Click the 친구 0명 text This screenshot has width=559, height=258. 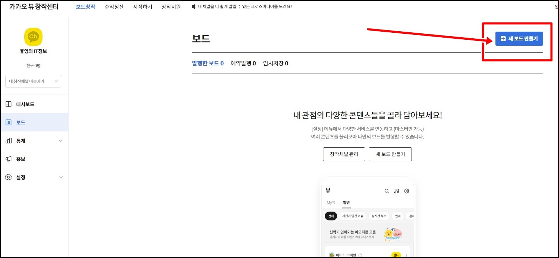pyautogui.click(x=33, y=66)
